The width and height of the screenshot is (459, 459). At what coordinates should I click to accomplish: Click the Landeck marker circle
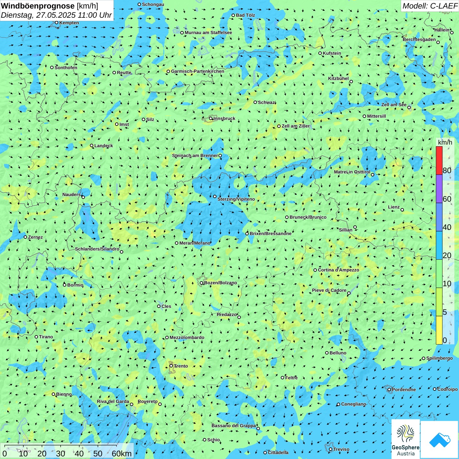tap(92, 146)
